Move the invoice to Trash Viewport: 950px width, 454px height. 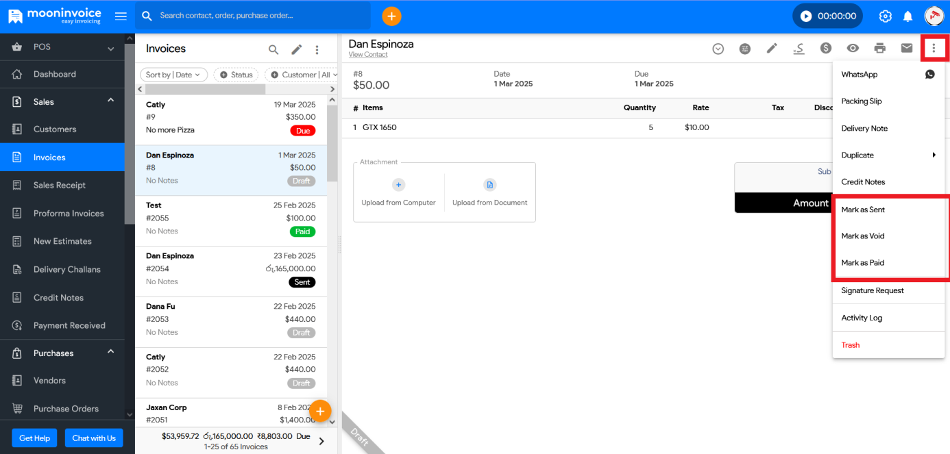coord(888,345)
